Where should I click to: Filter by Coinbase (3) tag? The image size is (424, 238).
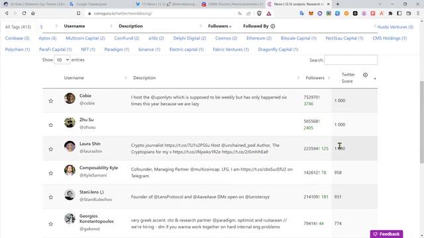(17, 38)
